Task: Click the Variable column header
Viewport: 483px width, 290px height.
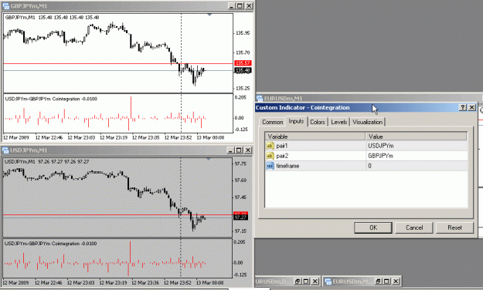Action: click(x=315, y=137)
